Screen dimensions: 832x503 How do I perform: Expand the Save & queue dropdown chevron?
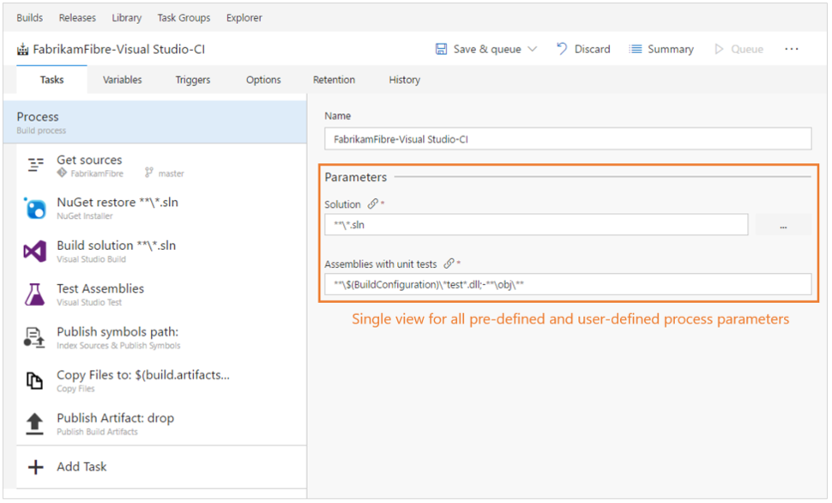click(x=533, y=49)
